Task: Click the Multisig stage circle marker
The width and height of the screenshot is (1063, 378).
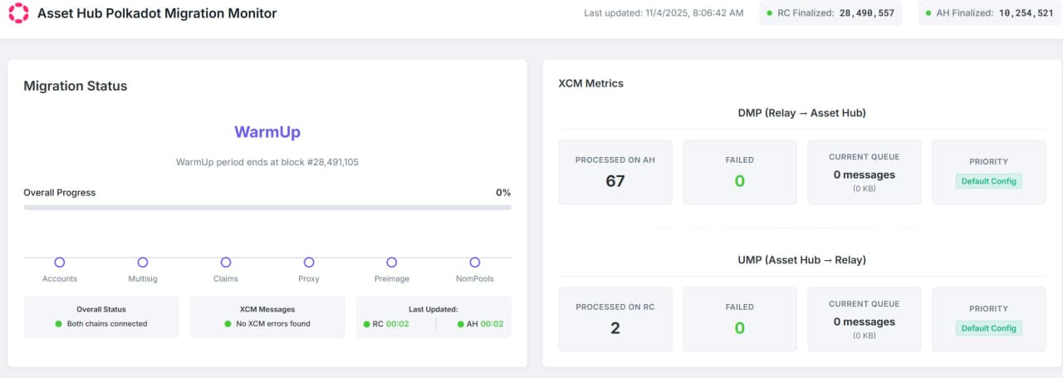Action: coord(143,263)
